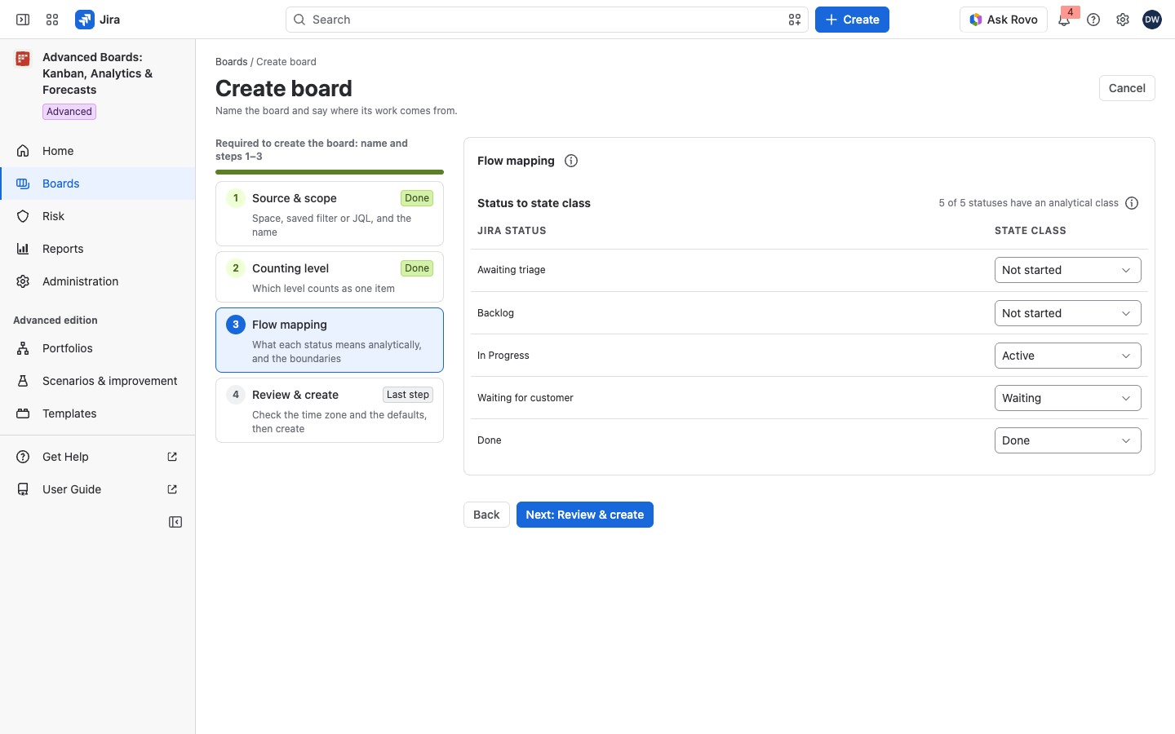Open Boards in the sidebar
Viewport: 1175px width, 734px height.
pyautogui.click(x=98, y=183)
